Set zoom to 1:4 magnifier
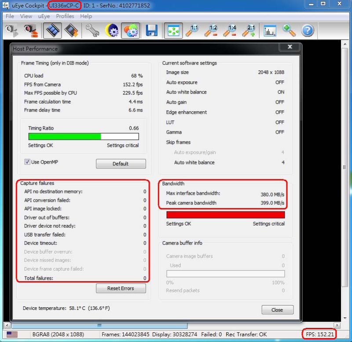The image size is (352, 342). [230, 30]
